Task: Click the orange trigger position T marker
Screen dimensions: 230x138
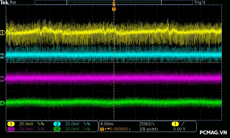Action: [x=114, y=9]
